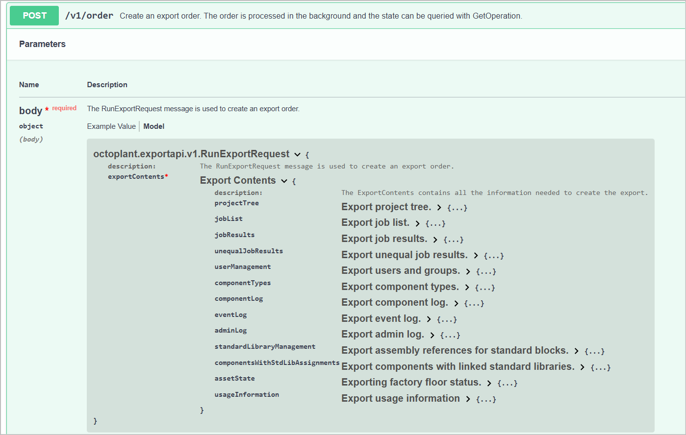Image resolution: width=686 pixels, height=435 pixels.
Task: Expand Exporting factory floor status chevron
Action: 489,383
